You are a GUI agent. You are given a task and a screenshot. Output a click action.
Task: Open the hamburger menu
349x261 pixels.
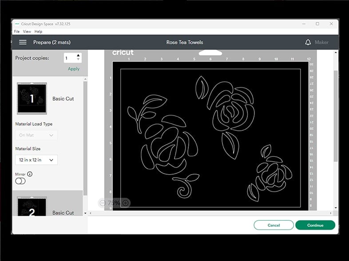[23, 43]
